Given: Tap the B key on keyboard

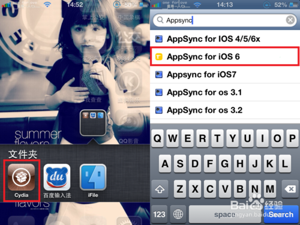Looking at the screenshot, I should click(240, 189).
